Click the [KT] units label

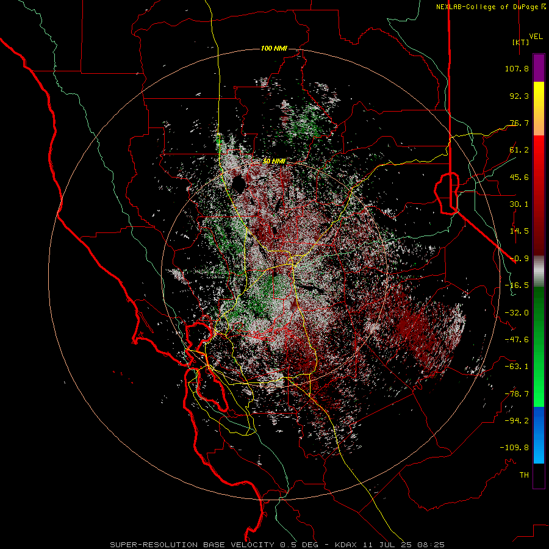521,42
